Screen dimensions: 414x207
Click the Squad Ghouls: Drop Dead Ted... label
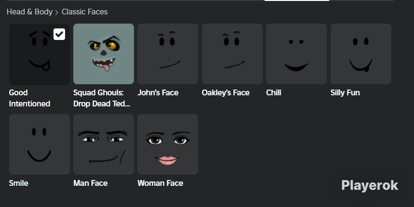click(102, 98)
